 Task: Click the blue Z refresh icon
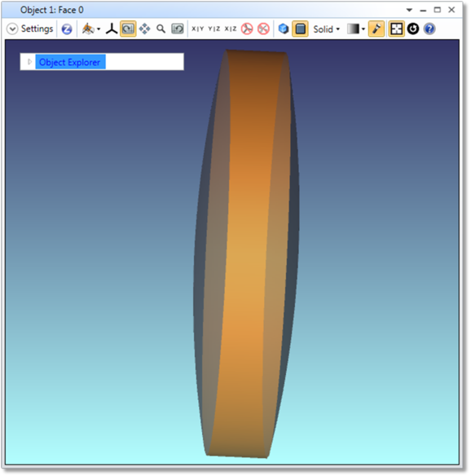[67, 29]
